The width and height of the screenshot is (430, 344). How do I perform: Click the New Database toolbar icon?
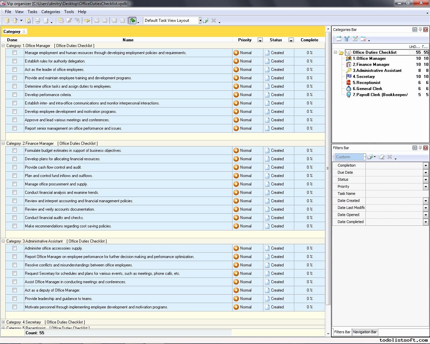tap(7, 20)
